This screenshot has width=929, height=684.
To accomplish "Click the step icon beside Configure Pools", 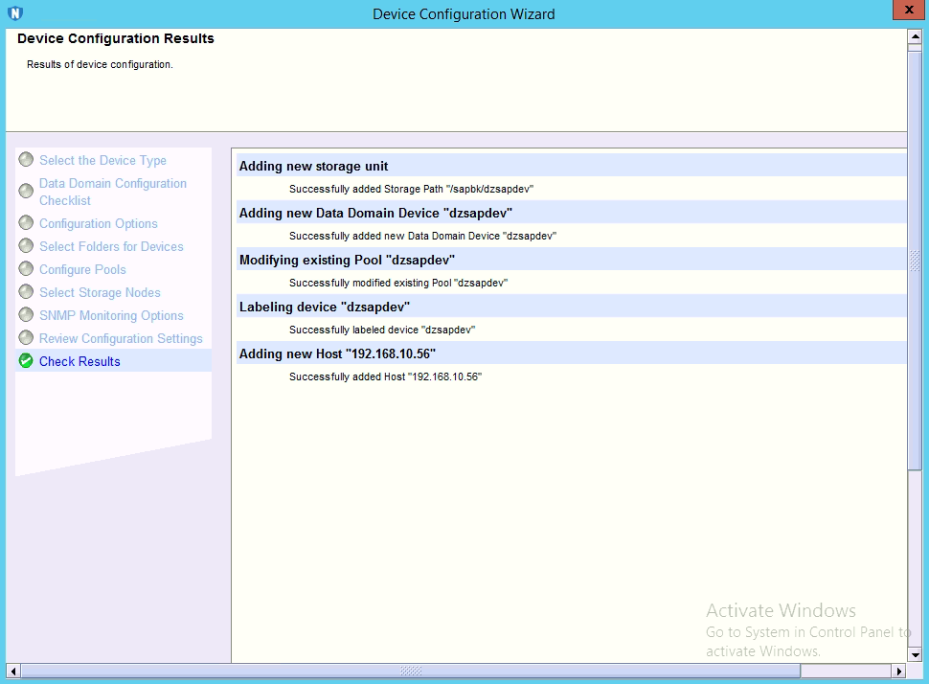I will coord(26,269).
